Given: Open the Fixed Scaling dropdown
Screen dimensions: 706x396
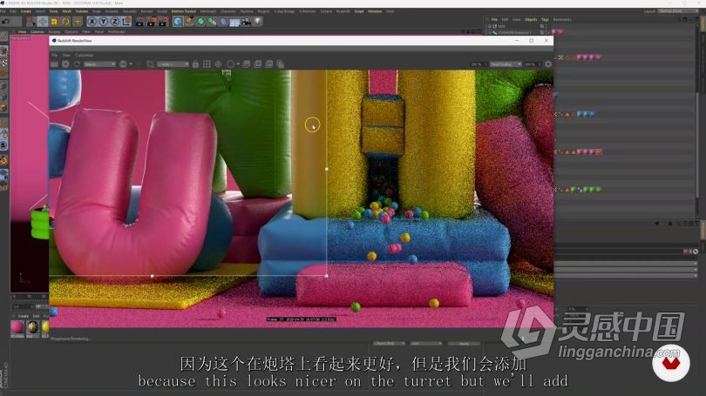Looking at the screenshot, I should 506,64.
